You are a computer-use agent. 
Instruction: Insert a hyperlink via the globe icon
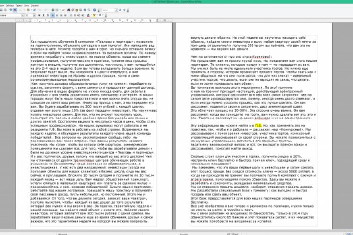pyautogui.click(x=53, y=10)
